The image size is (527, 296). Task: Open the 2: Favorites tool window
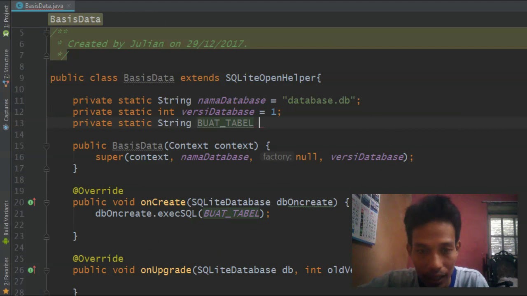[x=6, y=275]
